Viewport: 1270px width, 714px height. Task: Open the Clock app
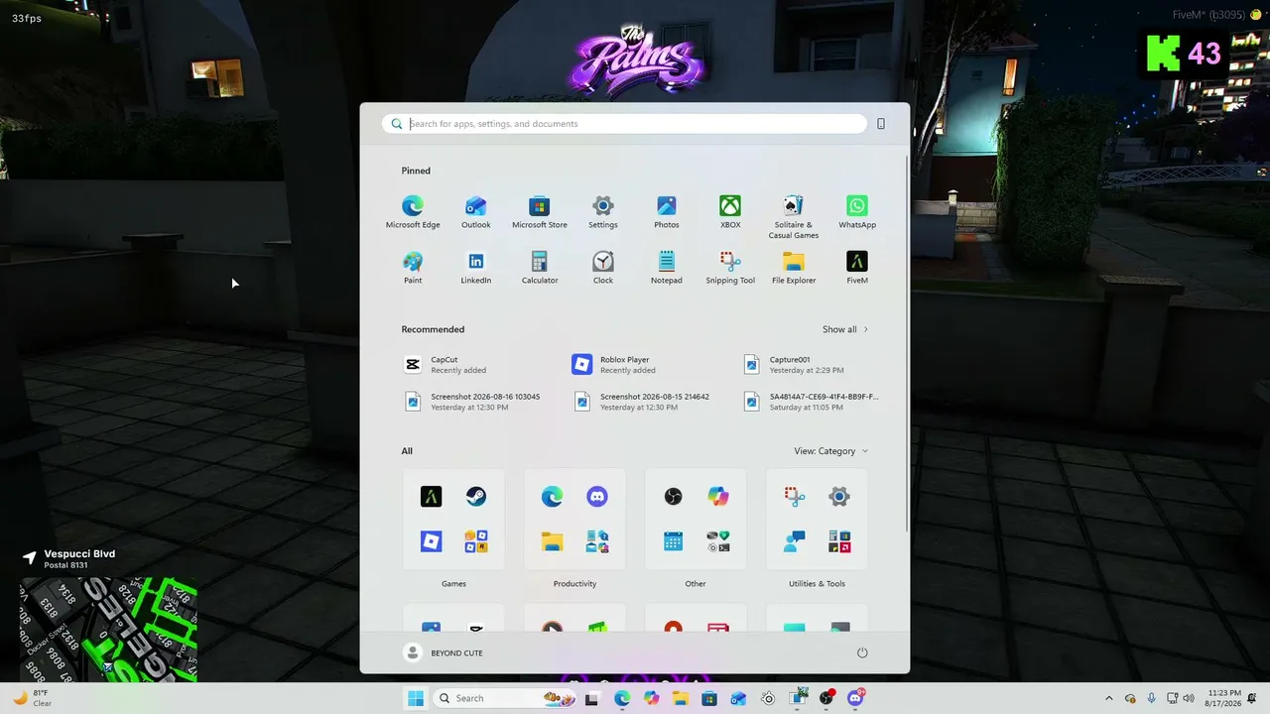603,268
